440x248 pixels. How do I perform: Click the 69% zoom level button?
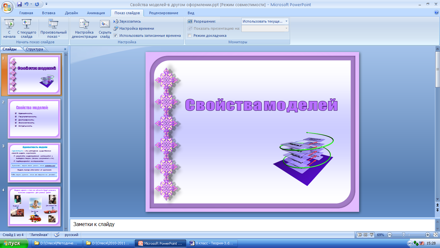click(x=380, y=235)
